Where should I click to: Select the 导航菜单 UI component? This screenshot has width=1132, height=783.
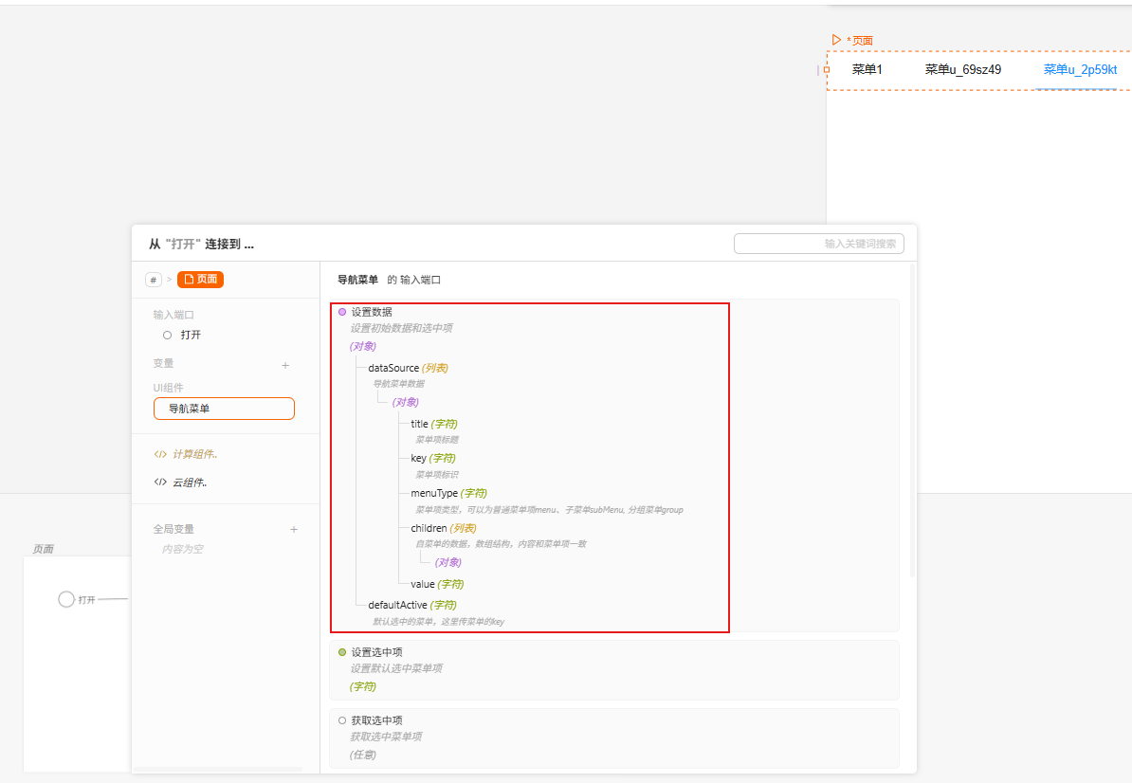[224, 409]
